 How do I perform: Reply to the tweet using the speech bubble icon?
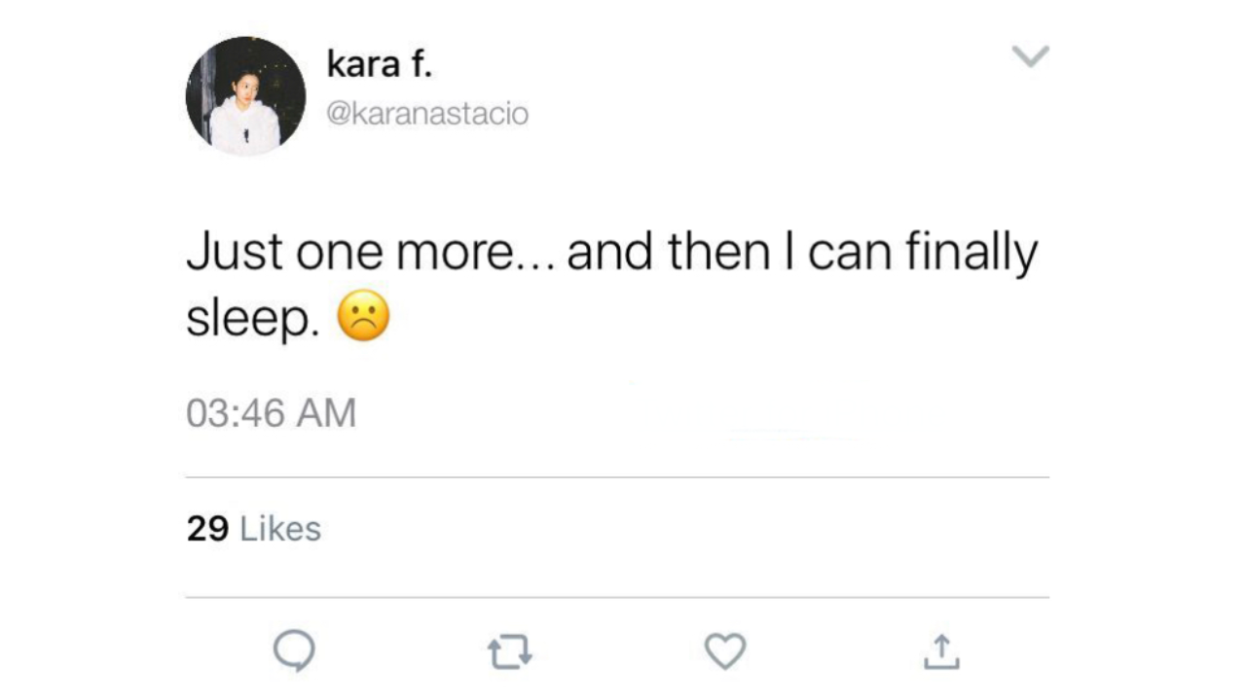(x=293, y=651)
